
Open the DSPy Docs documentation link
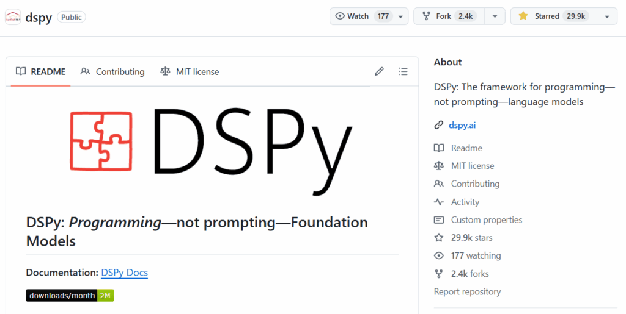[124, 273]
